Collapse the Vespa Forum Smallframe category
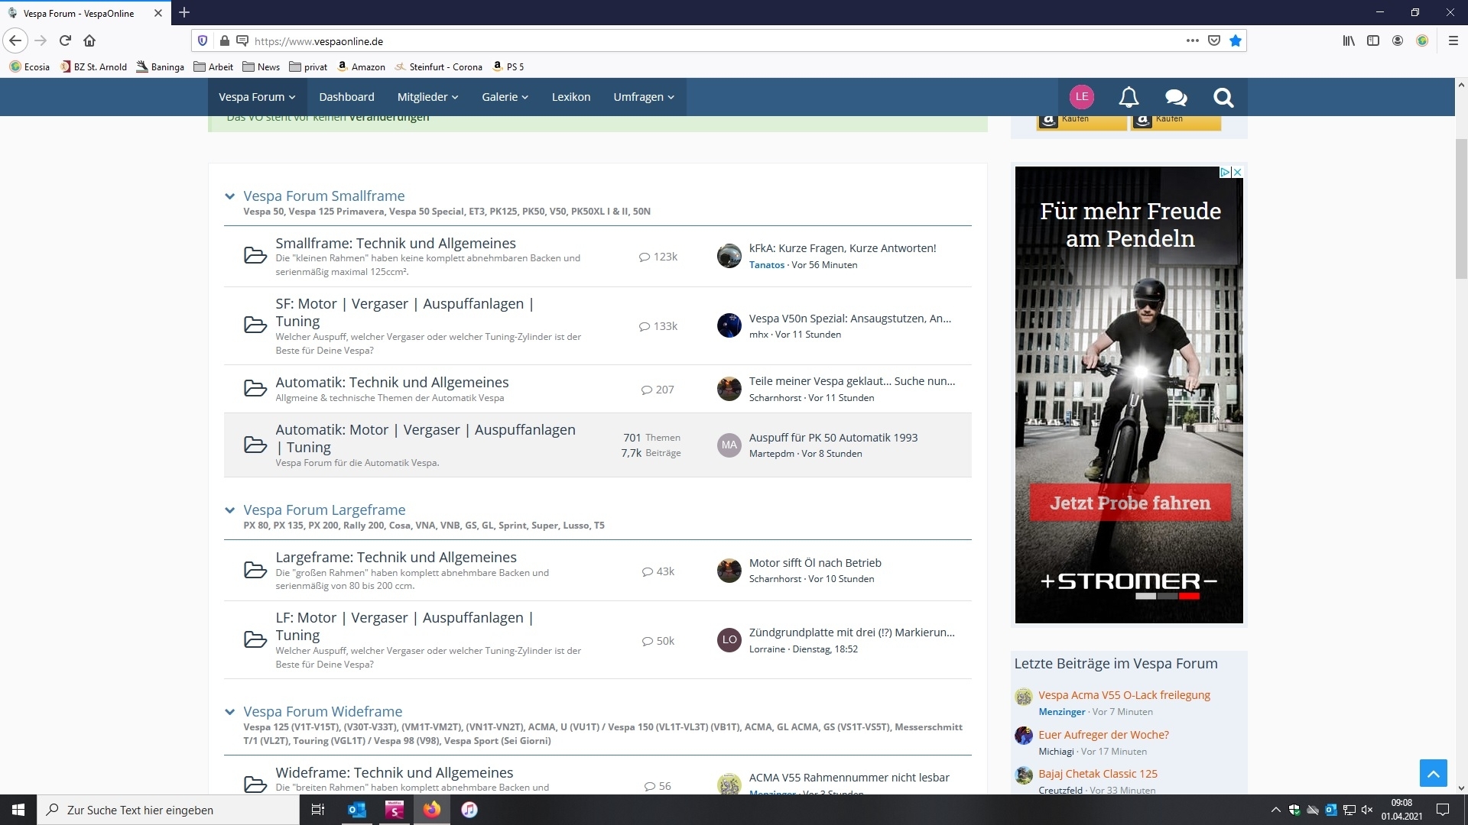Screen dimensions: 1468x825 point(229,196)
